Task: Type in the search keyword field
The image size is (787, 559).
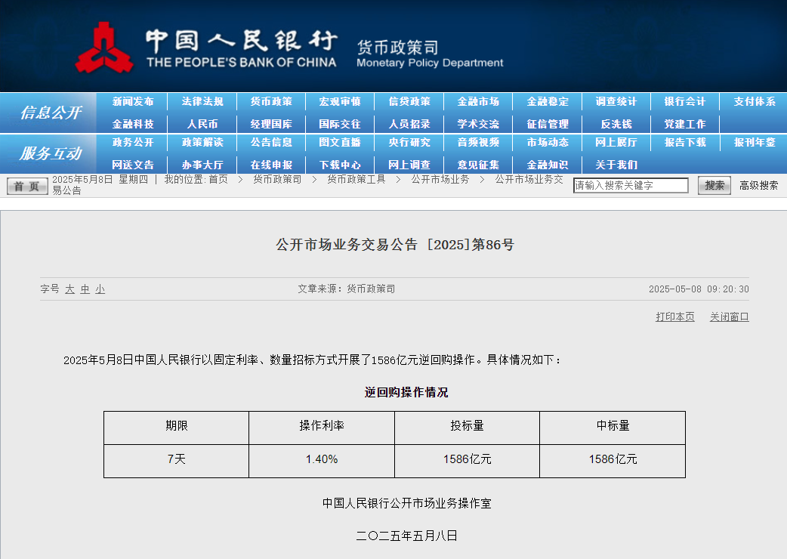Action: [631, 186]
